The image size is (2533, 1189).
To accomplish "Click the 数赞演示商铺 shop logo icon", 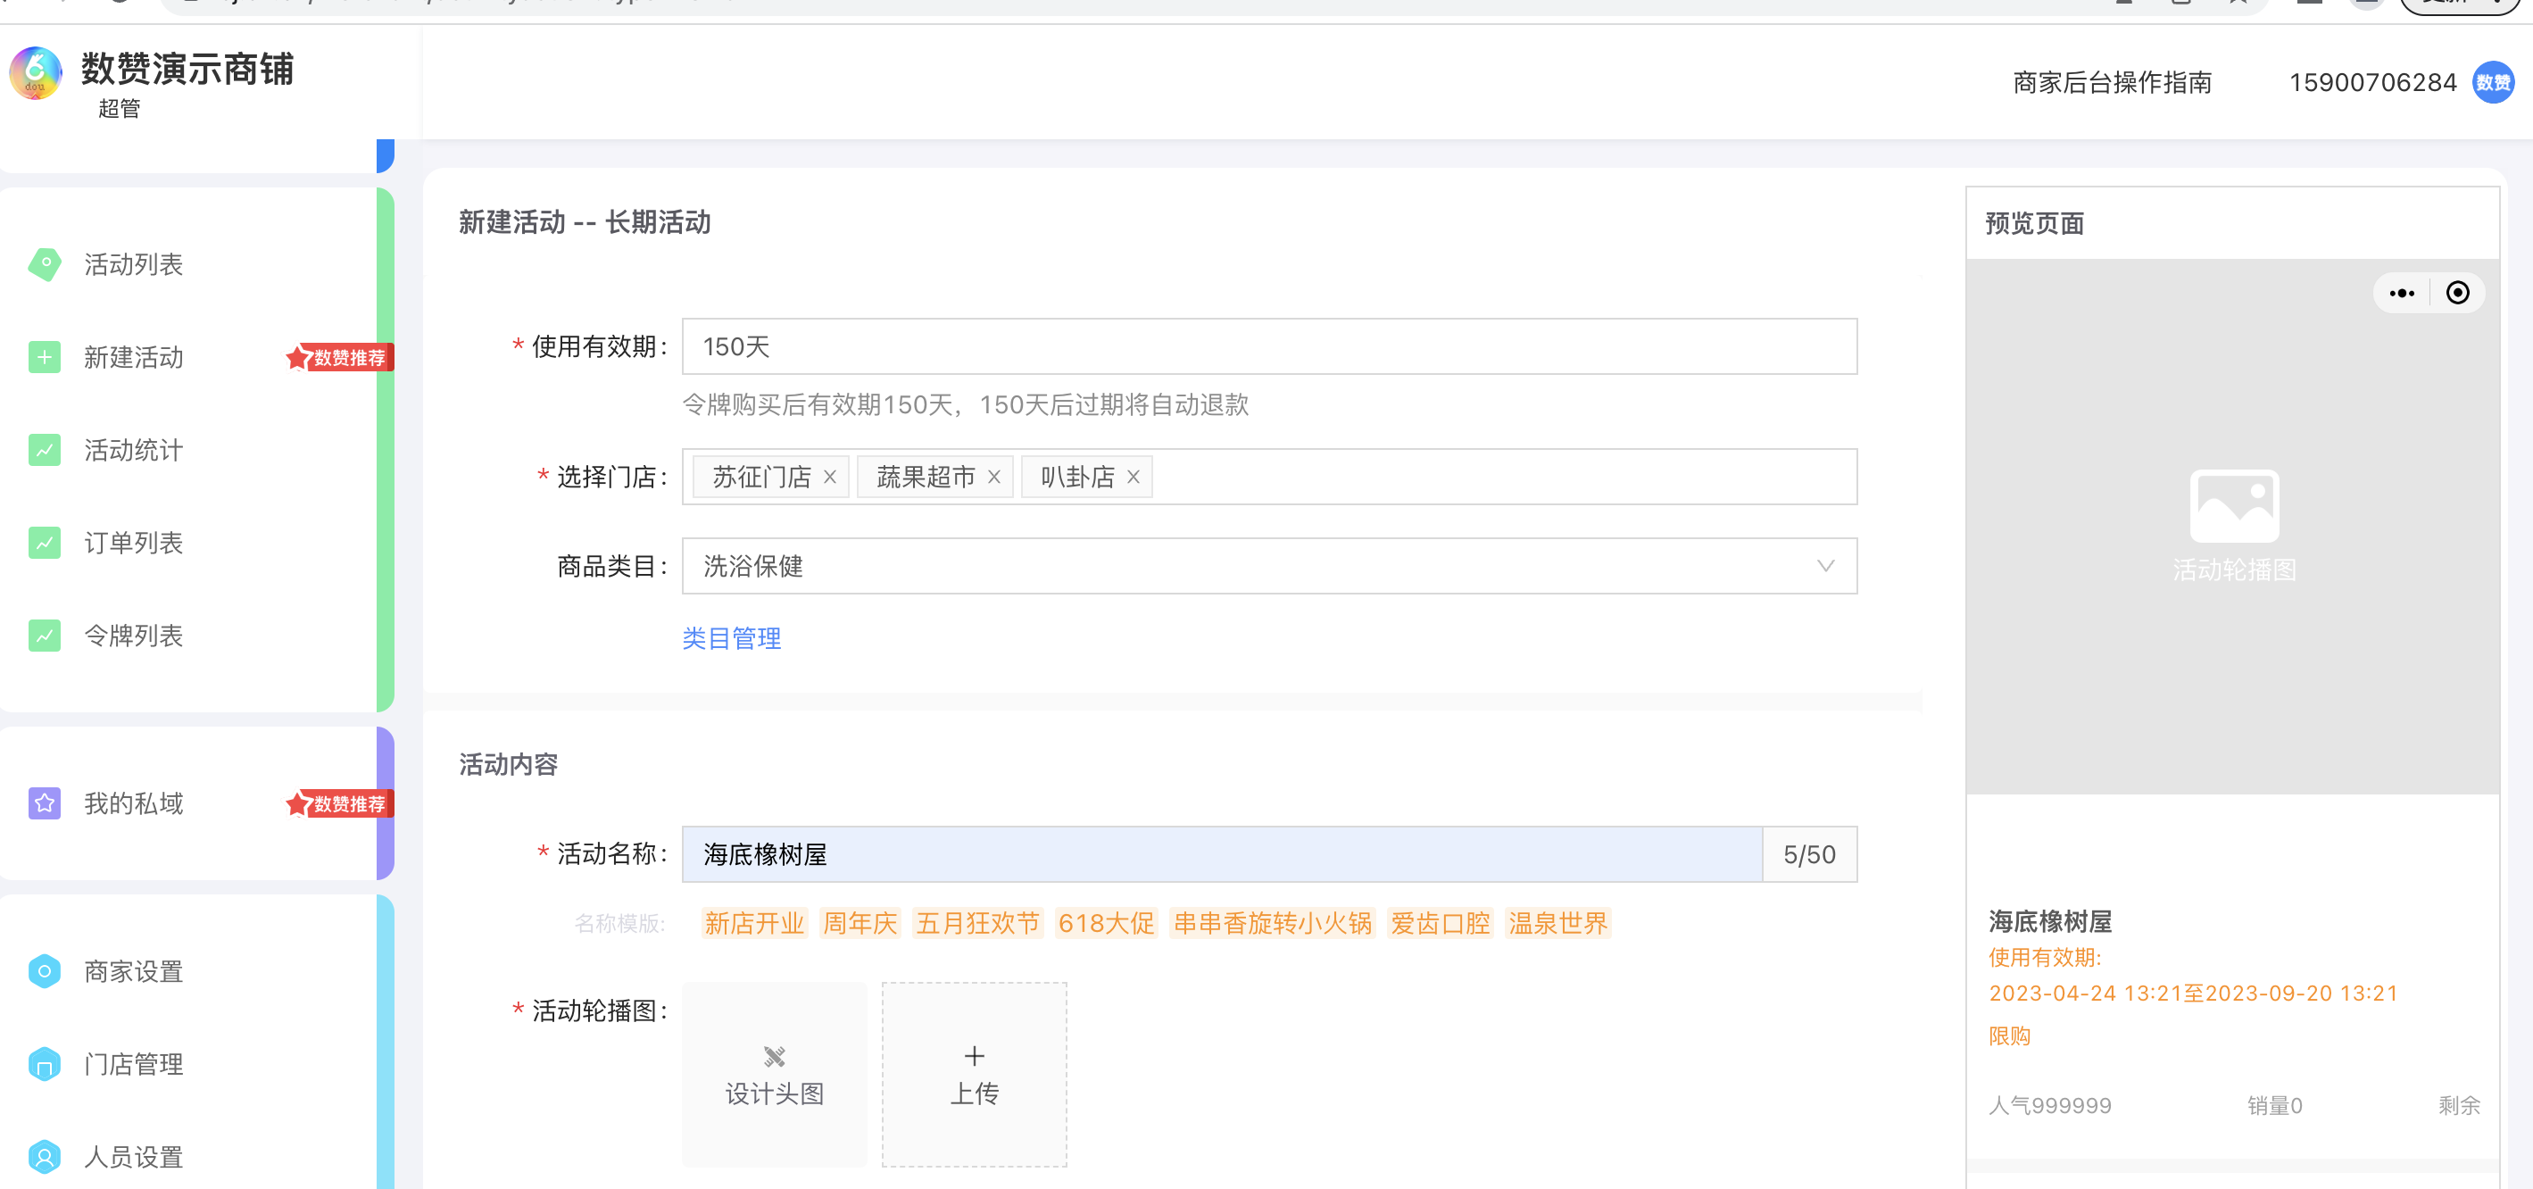I will click(36, 73).
